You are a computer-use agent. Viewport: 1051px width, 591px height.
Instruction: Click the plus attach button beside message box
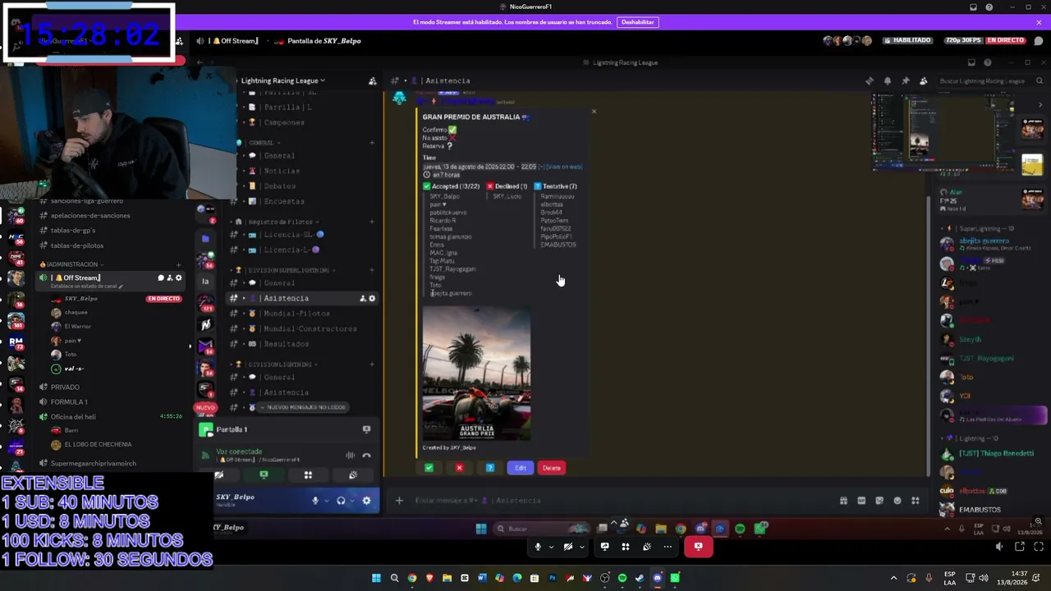399,500
